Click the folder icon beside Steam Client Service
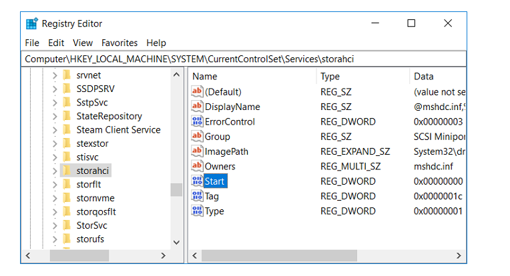510x276 pixels. pyautogui.click(x=67, y=129)
